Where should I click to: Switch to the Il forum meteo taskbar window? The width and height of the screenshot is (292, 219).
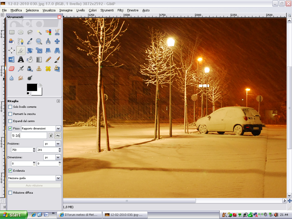[79, 215]
